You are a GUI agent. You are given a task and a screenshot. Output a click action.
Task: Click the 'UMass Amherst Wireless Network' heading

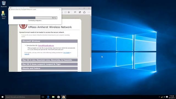pyautogui.click(x=50, y=27)
